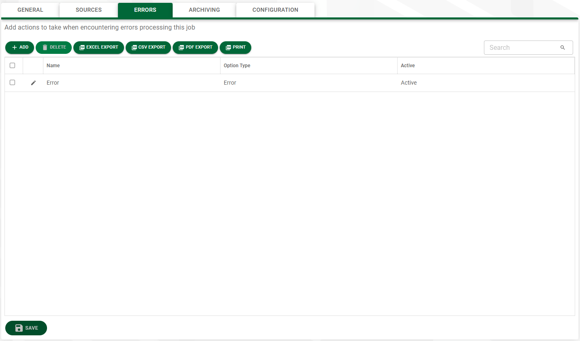Viewport: 580px width, 341px height.
Task: Sort by the Option Type column header
Action: (237, 66)
